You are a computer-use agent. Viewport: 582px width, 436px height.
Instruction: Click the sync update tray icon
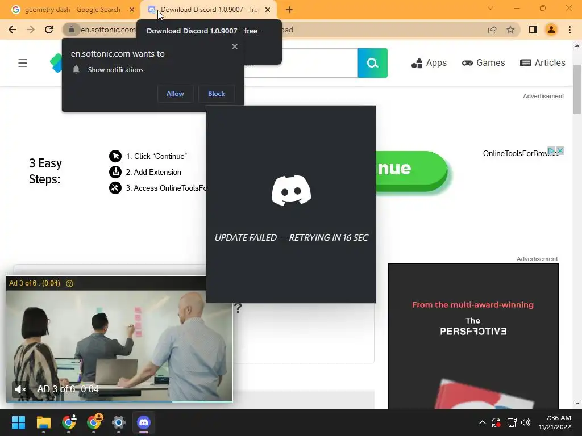496,422
